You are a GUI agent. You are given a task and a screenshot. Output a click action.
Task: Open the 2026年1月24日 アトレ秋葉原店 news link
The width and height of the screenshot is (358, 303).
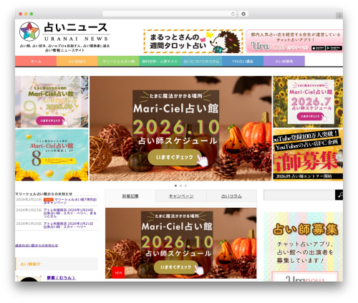[70, 213]
